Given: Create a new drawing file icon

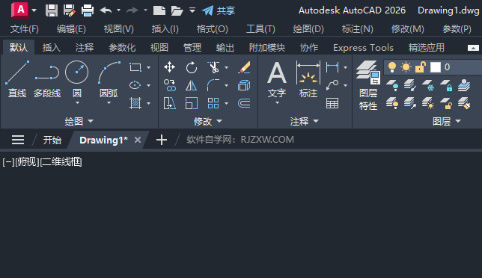Looking at the screenshot, I should (159, 10).
